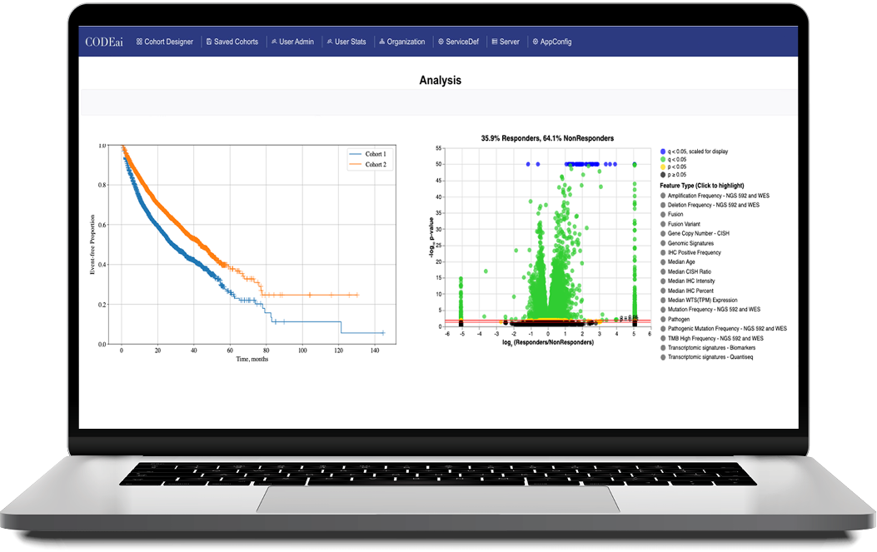
Task: Go to the Organization menu item
Action: tap(406, 42)
